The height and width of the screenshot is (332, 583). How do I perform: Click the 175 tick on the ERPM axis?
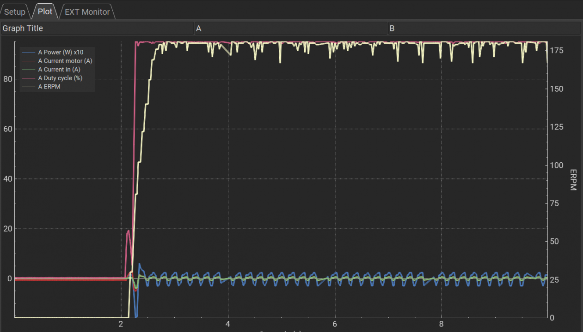pos(557,50)
